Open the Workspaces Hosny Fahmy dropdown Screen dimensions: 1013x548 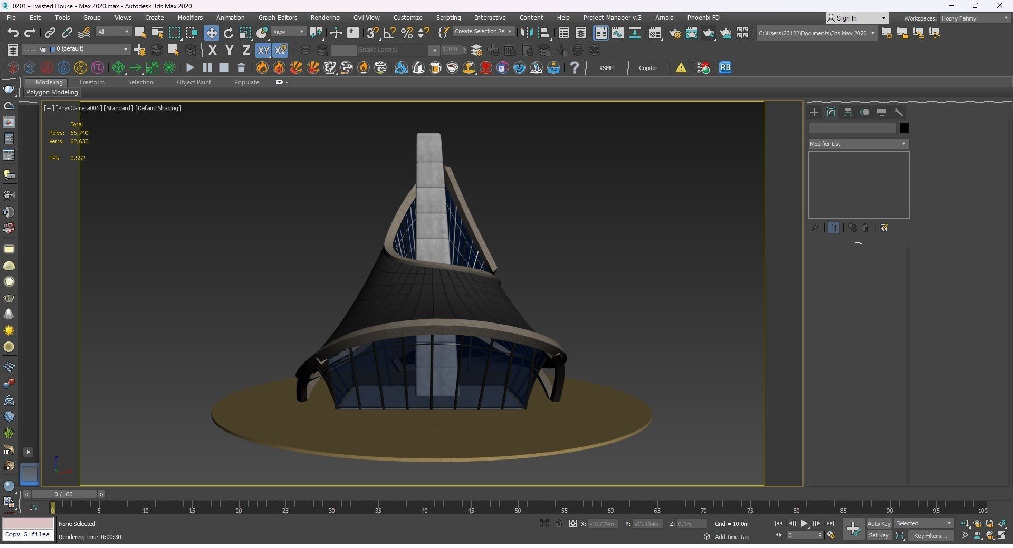(974, 18)
